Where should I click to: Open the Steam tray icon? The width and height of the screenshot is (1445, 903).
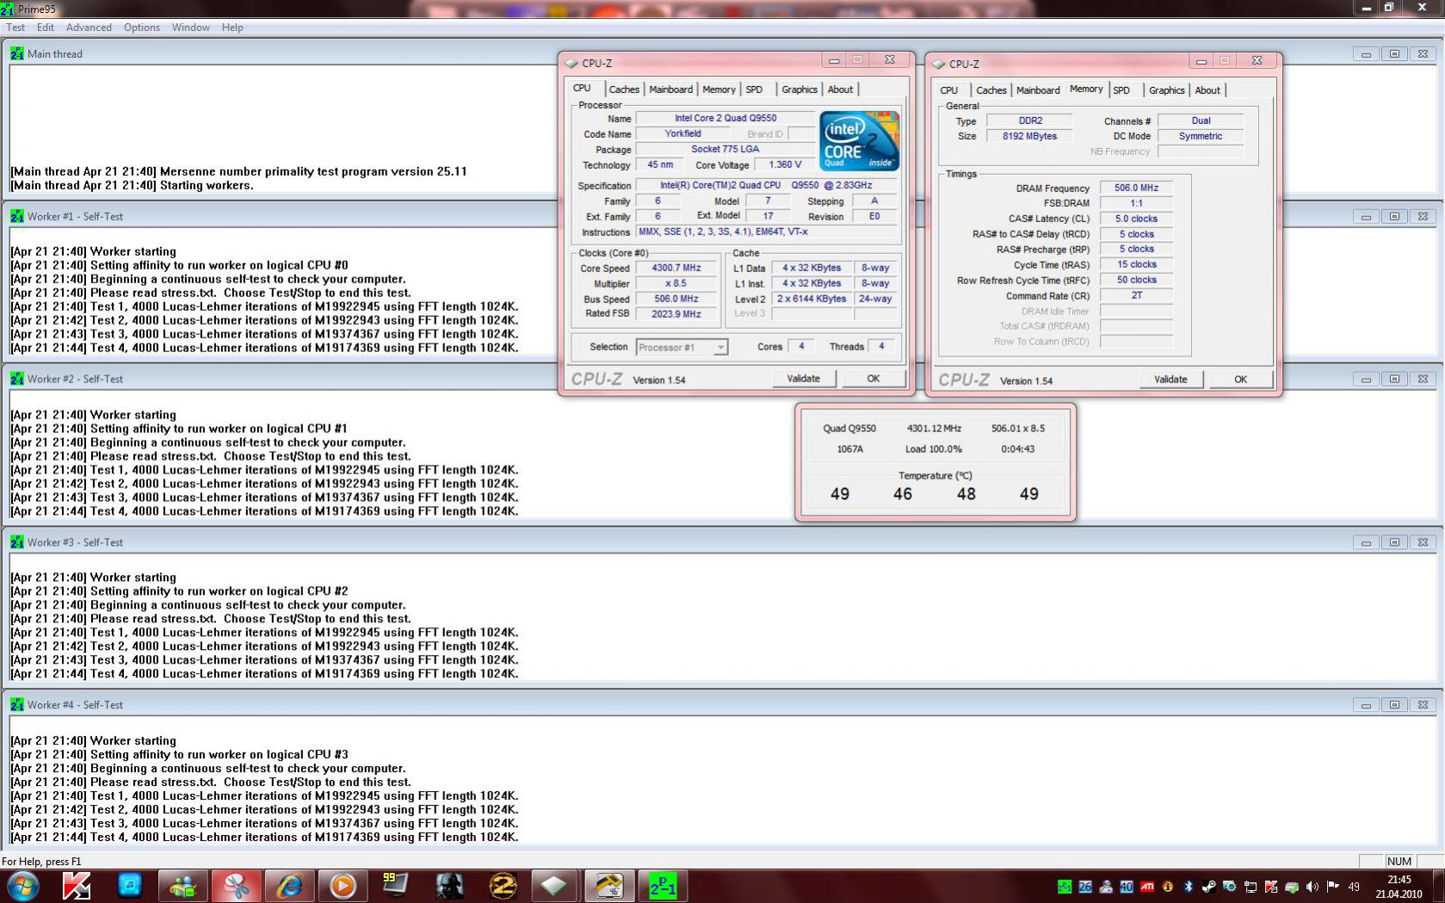pyautogui.click(x=1209, y=887)
